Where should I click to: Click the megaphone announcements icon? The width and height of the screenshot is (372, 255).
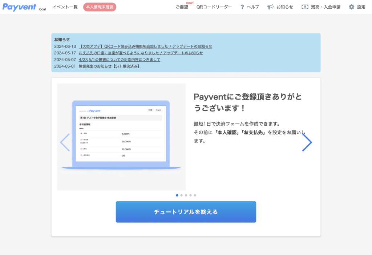point(270,7)
